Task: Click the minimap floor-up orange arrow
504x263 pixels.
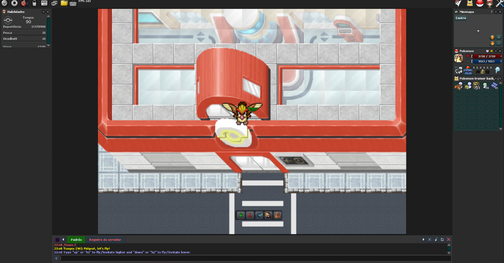Action: [492, 37]
